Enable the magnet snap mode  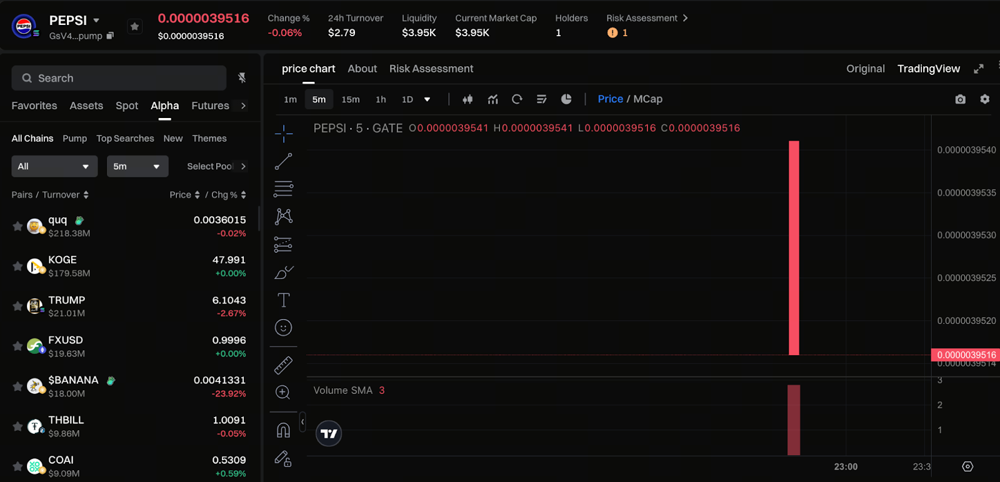pyautogui.click(x=283, y=431)
